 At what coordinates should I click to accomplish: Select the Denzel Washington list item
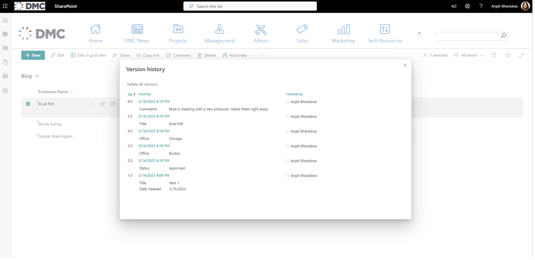[x=56, y=137]
